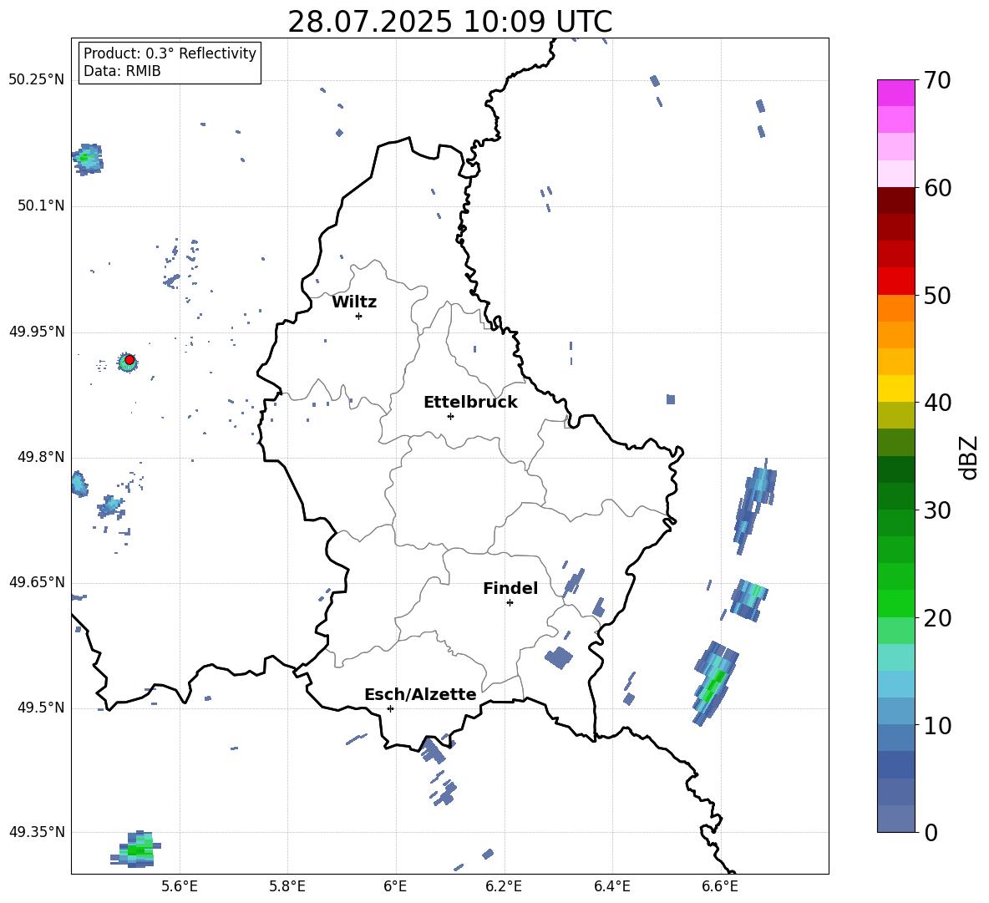Click the 50.25°N latitude label
Screen dimensions: 989x903
(x=37, y=80)
